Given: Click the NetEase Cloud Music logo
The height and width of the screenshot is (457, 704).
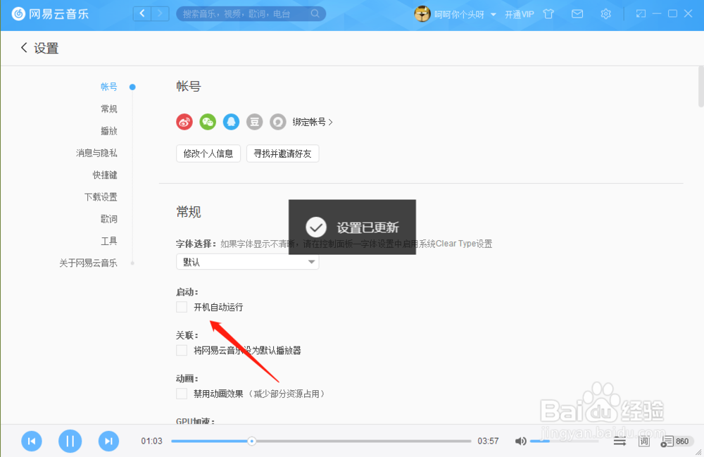Looking at the screenshot, I should 50,14.
